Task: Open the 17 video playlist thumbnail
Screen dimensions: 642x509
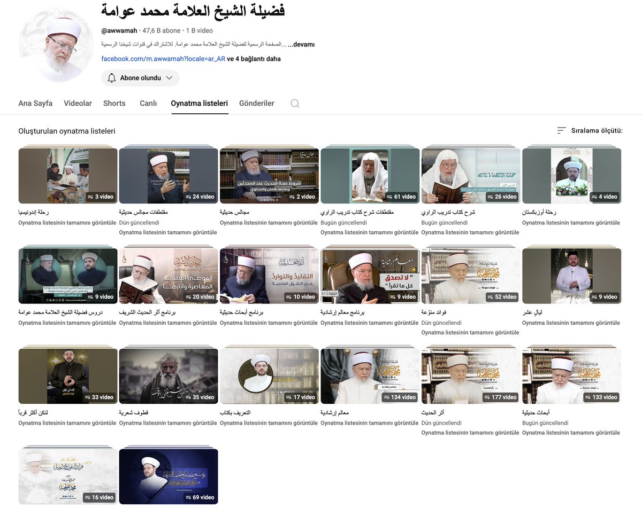Action: (x=269, y=376)
